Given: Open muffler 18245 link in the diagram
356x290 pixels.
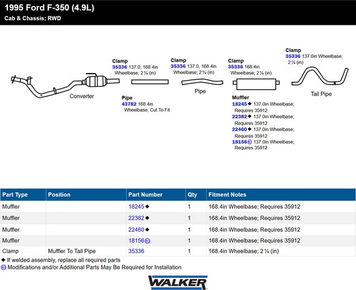Looking at the screenshot, I should pyautogui.click(x=240, y=104).
